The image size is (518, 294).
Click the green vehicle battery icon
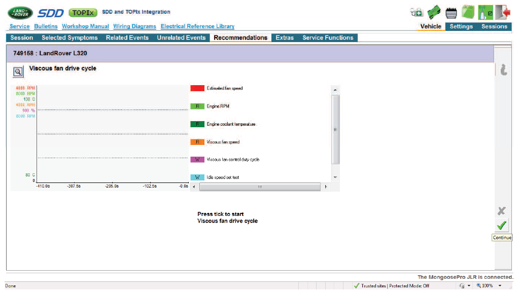tap(468, 12)
